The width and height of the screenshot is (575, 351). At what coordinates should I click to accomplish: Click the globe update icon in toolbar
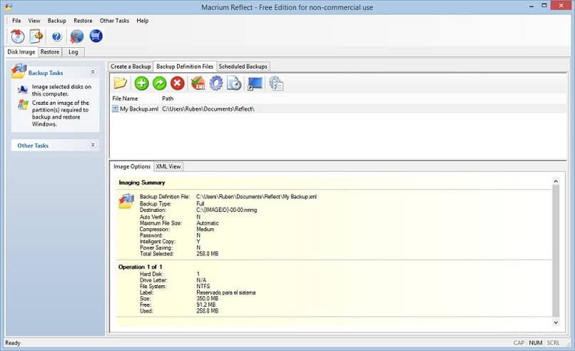tap(77, 36)
